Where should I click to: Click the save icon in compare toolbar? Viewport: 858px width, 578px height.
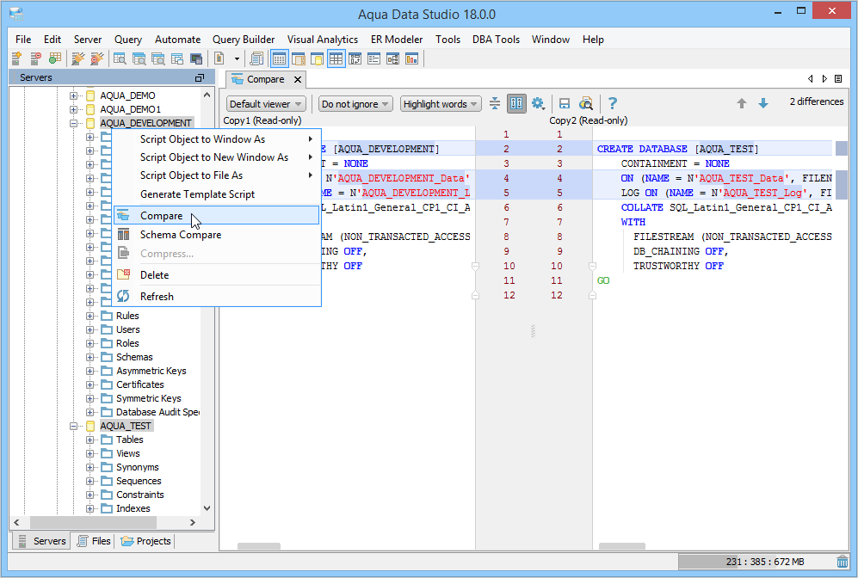tap(565, 103)
